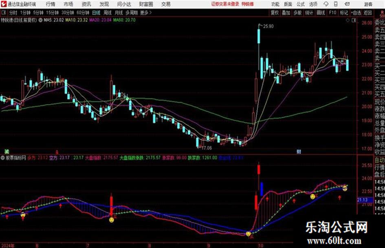Open the mail envelope icon
Image resolution: width=385 pixels, height=248 pixels.
tap(347, 4)
